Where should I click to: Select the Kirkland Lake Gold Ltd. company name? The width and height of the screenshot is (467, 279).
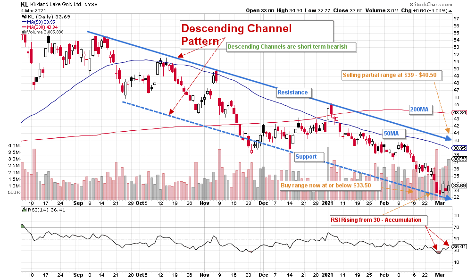56,4
